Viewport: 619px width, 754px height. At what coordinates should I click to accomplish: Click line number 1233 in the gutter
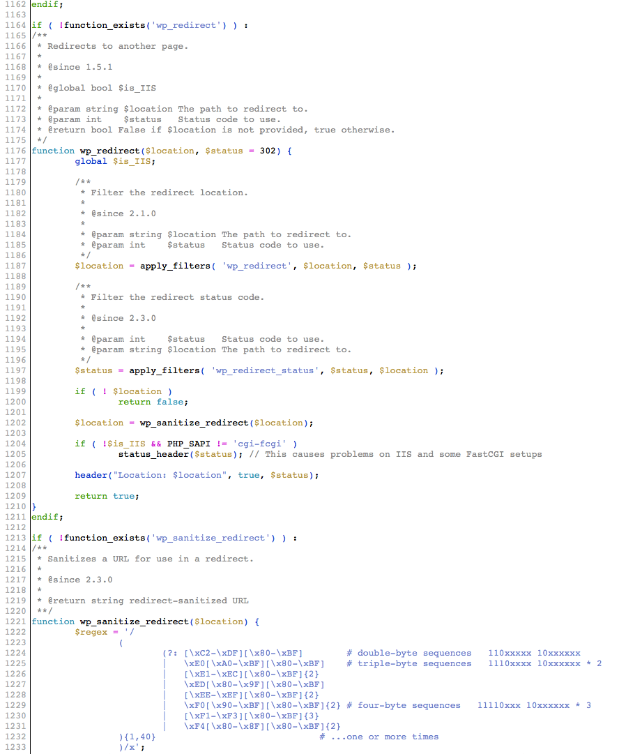pos(15,747)
